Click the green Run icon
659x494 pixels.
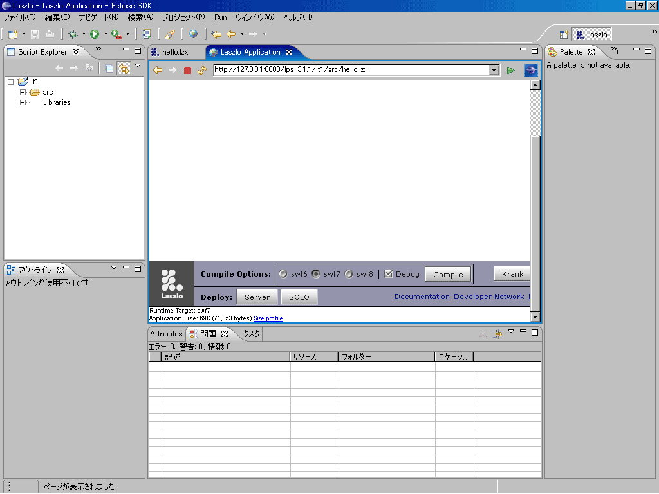(x=95, y=34)
